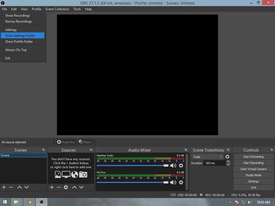Screen dimensions: 275x206
Task: Click the display capture monitor icon
Action: click(66, 174)
